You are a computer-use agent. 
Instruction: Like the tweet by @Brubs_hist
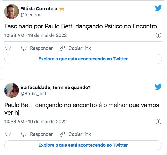(8, 134)
